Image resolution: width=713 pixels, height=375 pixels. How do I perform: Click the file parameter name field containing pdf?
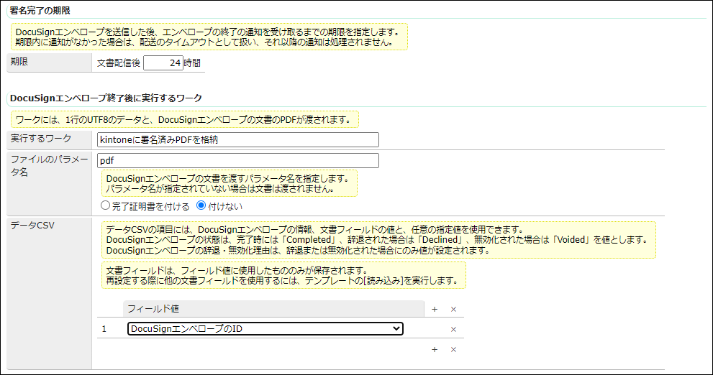[x=237, y=160]
